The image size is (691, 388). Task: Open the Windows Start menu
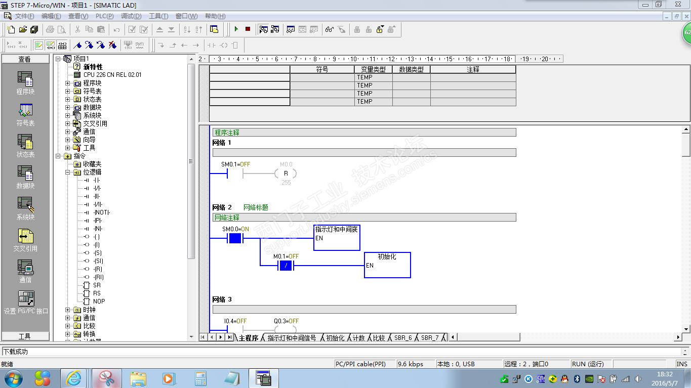14,378
